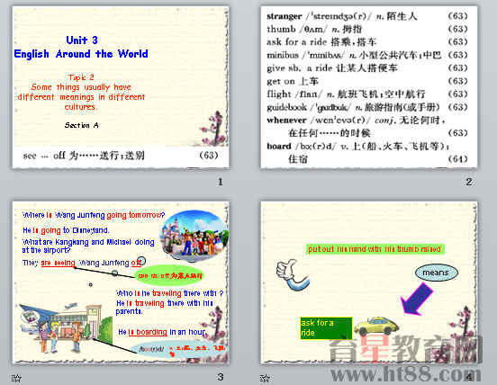Select the slide 4 thumbnail with thumb gesture
This screenshot has height=385, width=497.
pos(369,282)
